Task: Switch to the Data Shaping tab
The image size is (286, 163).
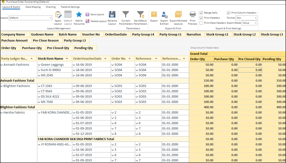Action: click(x=33, y=7)
